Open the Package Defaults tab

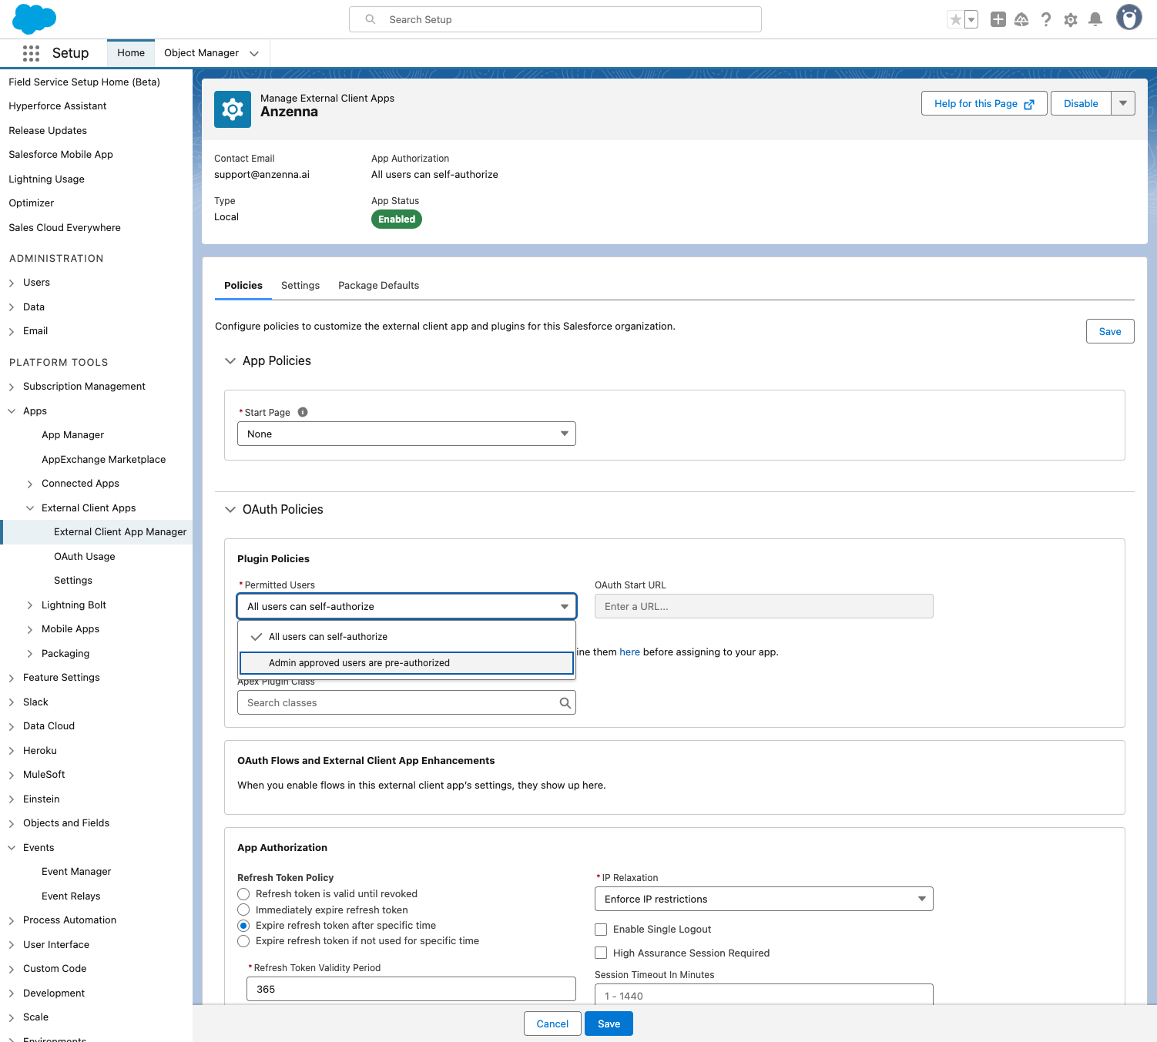click(378, 286)
